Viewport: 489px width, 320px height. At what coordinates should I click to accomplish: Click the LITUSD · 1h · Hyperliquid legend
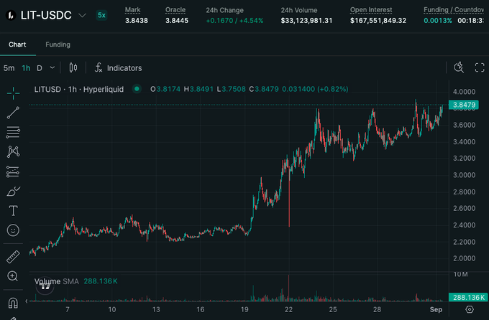(x=79, y=90)
